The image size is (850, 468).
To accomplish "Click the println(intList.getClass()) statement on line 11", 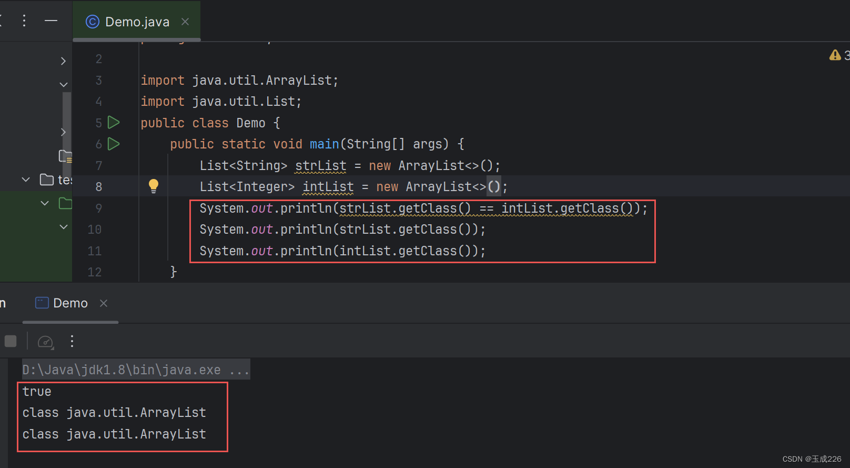I will point(342,251).
